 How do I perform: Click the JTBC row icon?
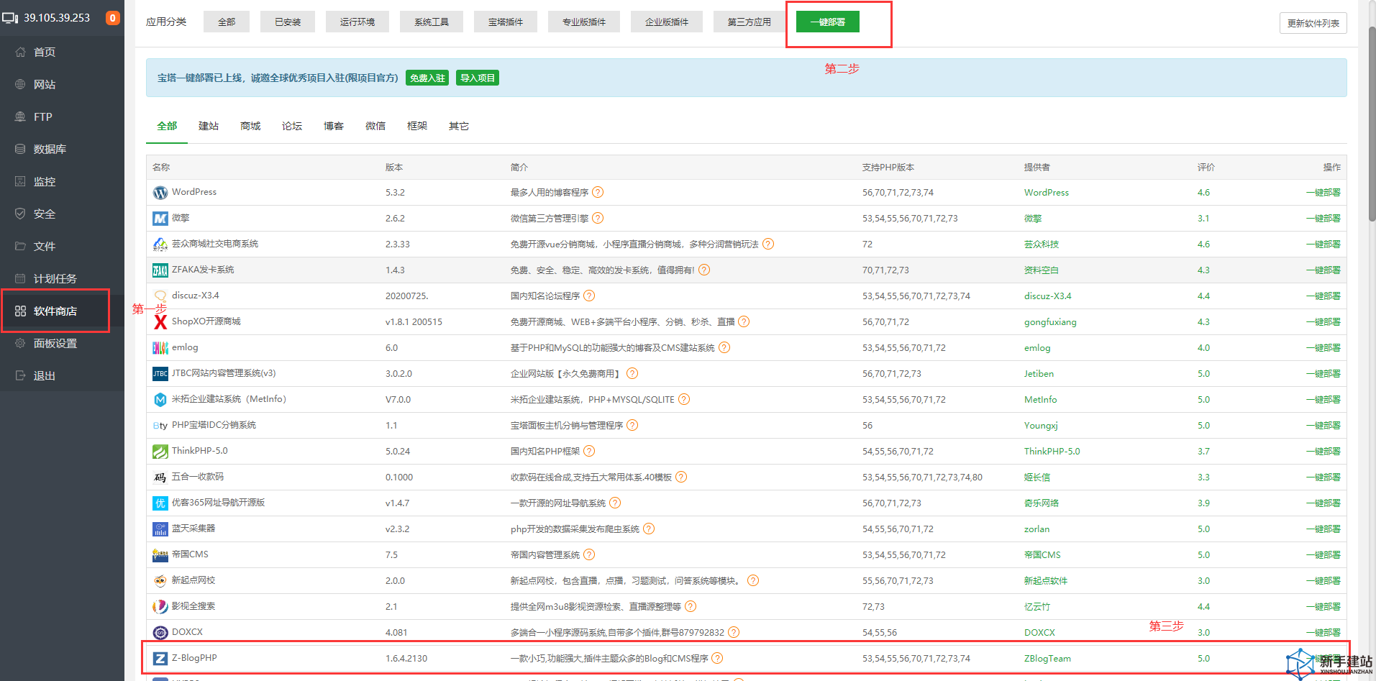pyautogui.click(x=160, y=374)
